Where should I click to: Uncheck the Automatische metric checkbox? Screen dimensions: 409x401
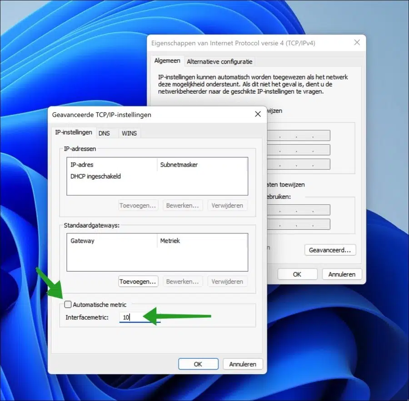tap(68, 305)
